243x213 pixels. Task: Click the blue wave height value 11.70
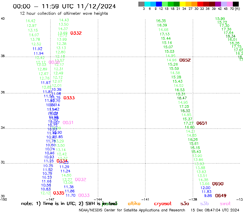(x=71, y=195)
